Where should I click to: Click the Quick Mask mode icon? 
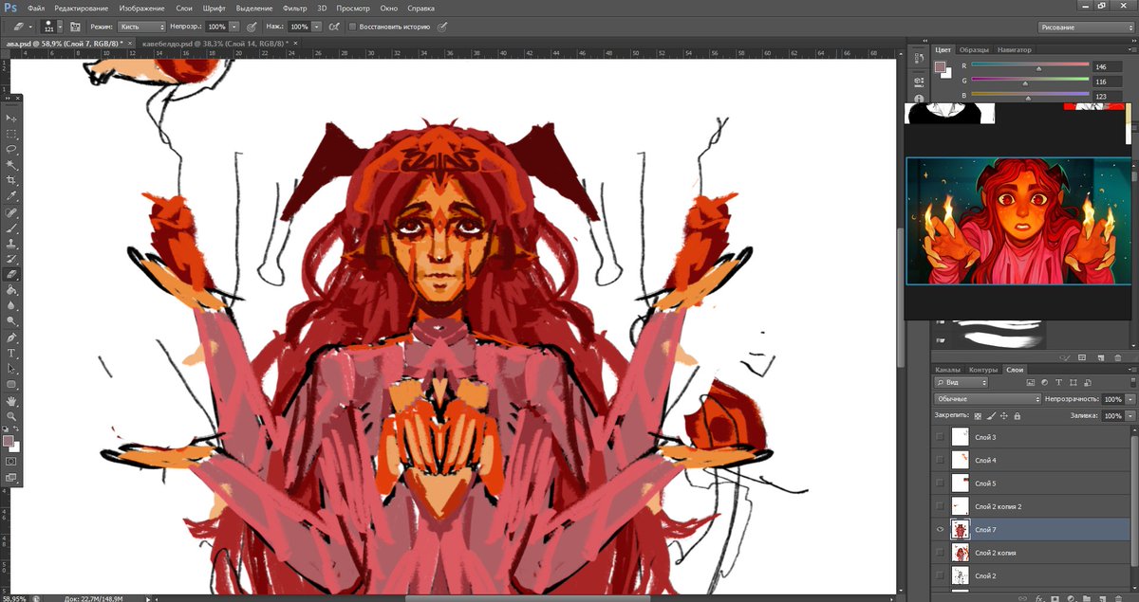tap(11, 461)
